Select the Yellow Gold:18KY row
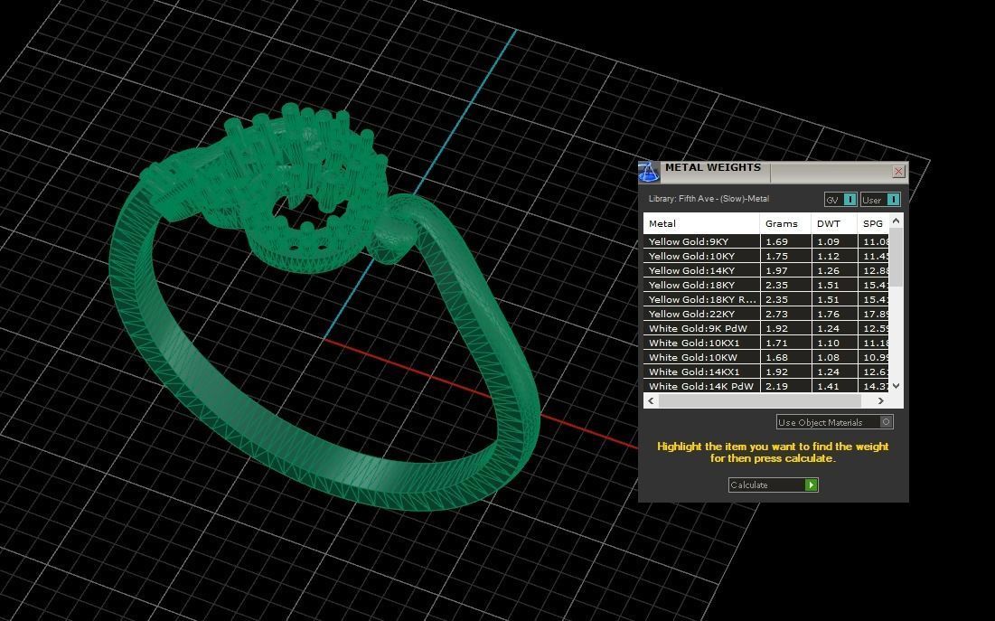Image resolution: width=995 pixels, height=621 pixels. point(766,285)
